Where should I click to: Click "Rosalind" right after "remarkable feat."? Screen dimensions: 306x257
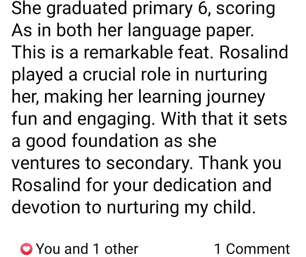pos(253,53)
